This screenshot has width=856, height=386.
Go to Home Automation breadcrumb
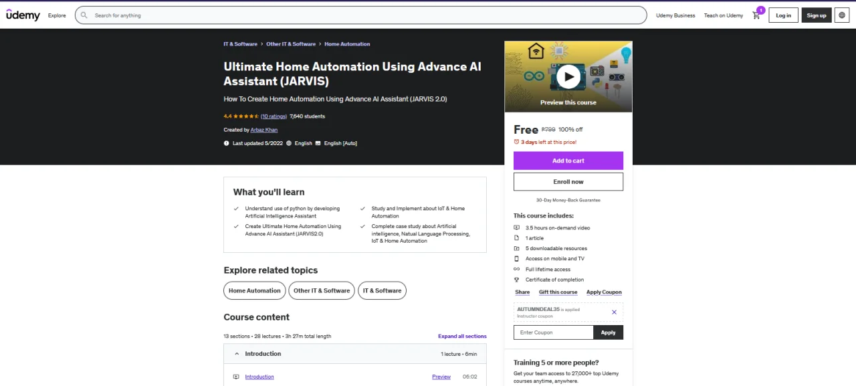tap(347, 44)
